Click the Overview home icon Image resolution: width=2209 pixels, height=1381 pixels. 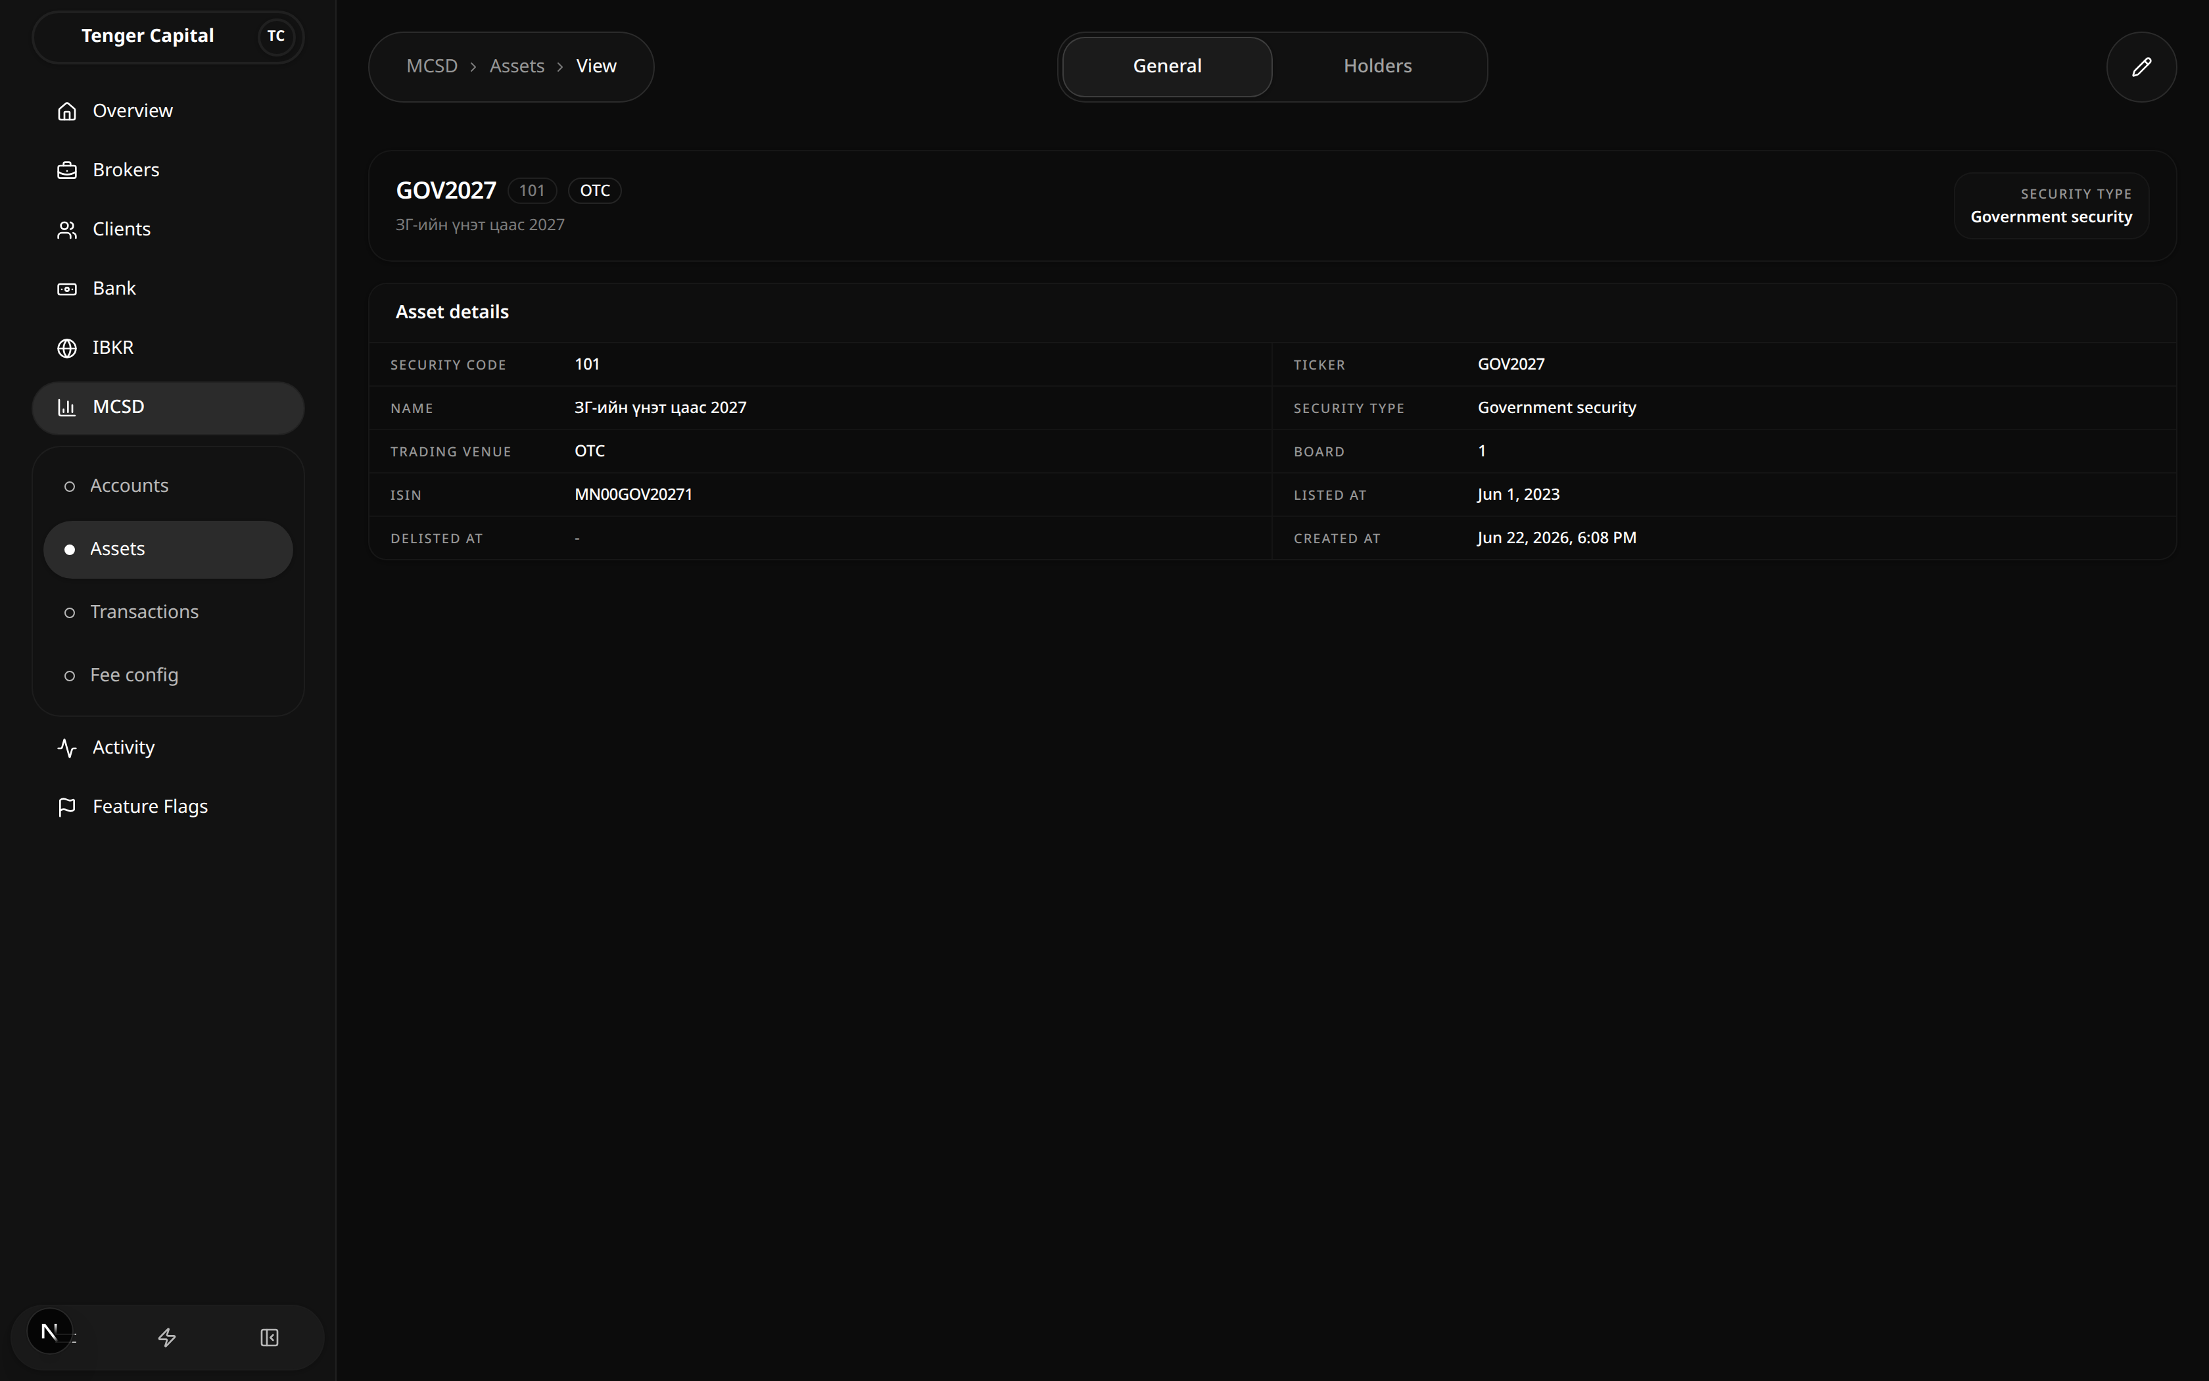[66, 111]
